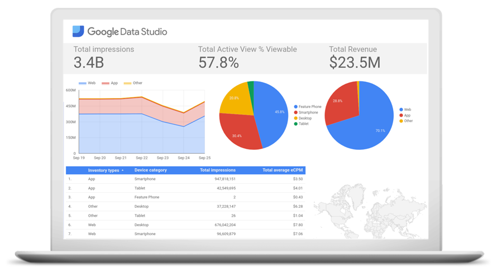Click the 947,818,151 impressions cell

point(225,179)
